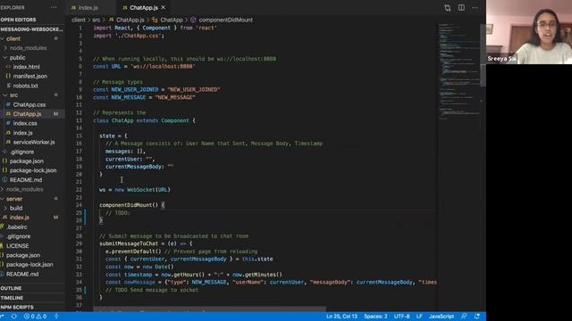Click the Sreeya video thumbnail
The width and height of the screenshot is (572, 321).
pos(529,32)
